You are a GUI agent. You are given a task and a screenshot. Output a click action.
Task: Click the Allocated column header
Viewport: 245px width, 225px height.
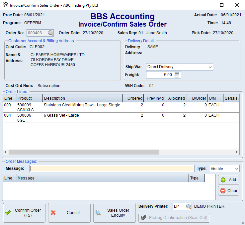point(176,98)
